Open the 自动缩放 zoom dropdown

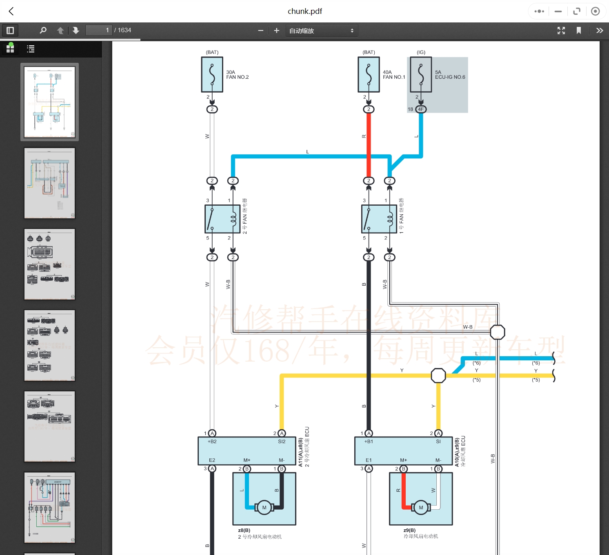[321, 31]
